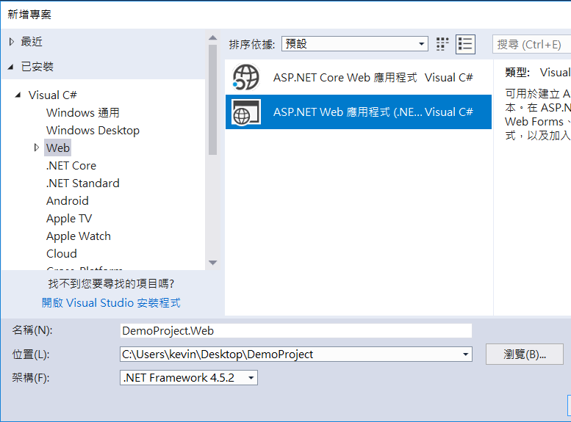The image size is (571, 422).
Task: Open the 開啟 Visual Studio 安裝程式 link
Action: click(x=111, y=302)
